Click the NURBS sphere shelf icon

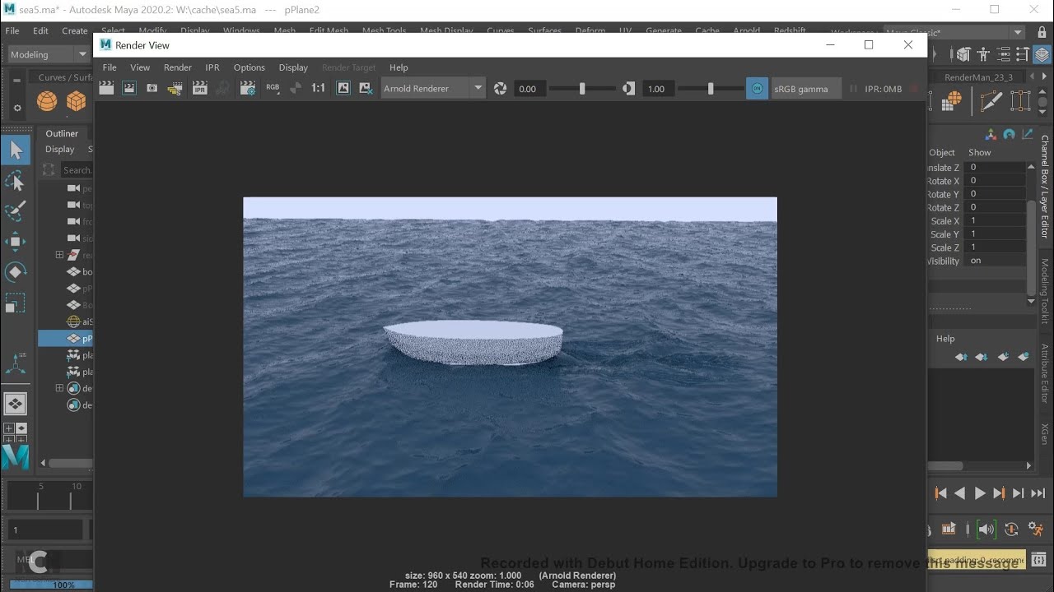(47, 101)
